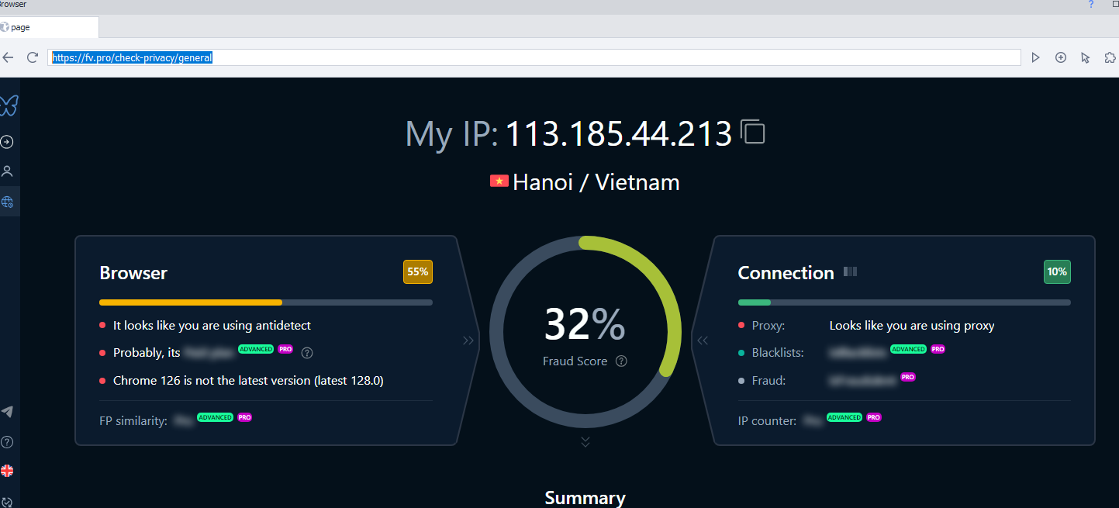The width and height of the screenshot is (1119, 508).
Task: Click the ADVANCED badge after 'Probably, its'
Action: 256,349
